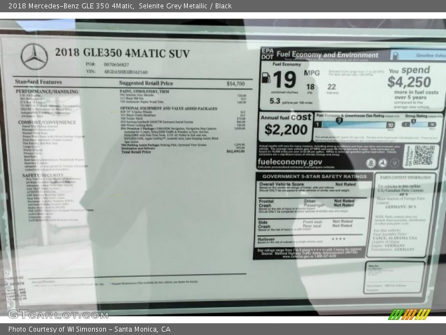Click the smartphone QR code

point(424,155)
